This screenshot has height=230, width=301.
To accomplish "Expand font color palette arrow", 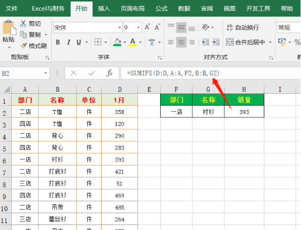I will point(140,42).
